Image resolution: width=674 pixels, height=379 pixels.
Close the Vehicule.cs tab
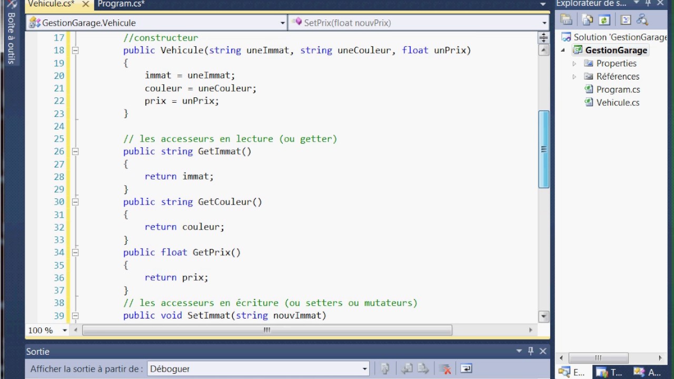click(x=85, y=4)
